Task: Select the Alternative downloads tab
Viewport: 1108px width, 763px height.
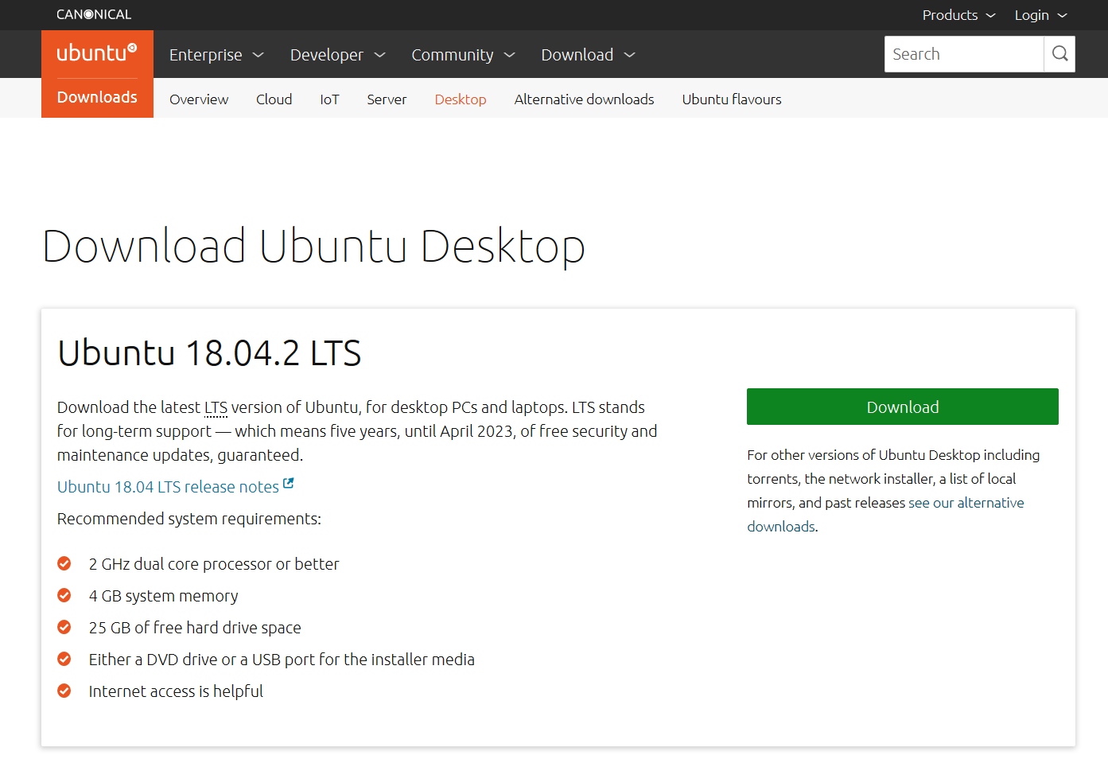Action: (584, 99)
